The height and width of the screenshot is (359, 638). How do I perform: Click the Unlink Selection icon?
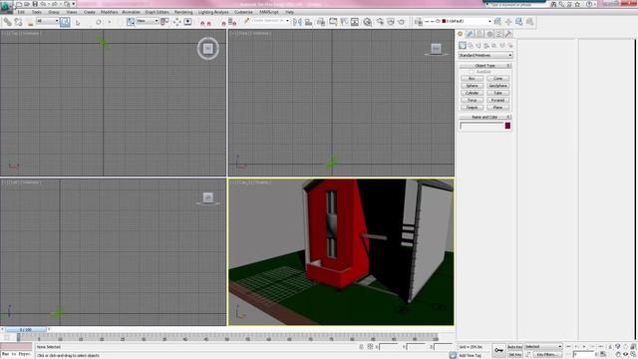[x=18, y=22]
